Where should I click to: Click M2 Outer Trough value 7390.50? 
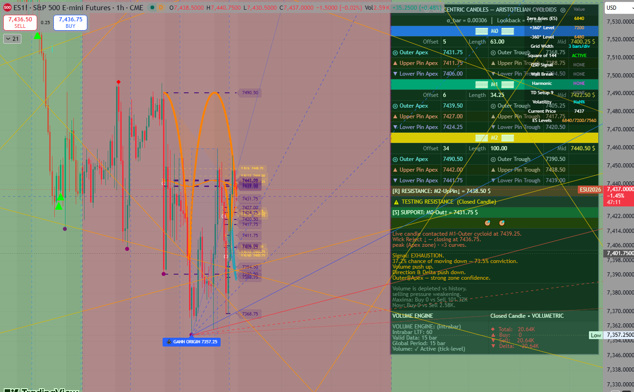(x=556, y=159)
